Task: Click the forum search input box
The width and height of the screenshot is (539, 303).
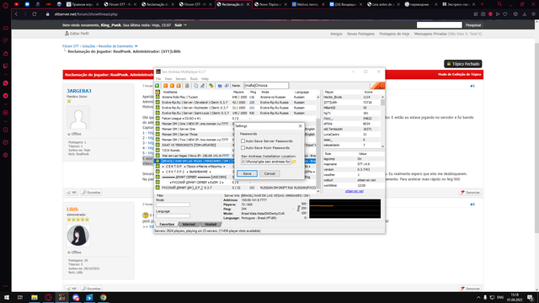Action: pos(439,25)
